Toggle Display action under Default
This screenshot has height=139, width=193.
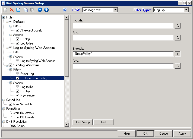click(x=17, y=39)
